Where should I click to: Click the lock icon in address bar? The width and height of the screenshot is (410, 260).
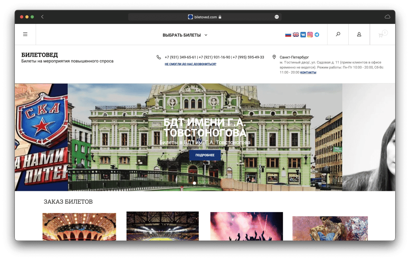click(x=220, y=17)
